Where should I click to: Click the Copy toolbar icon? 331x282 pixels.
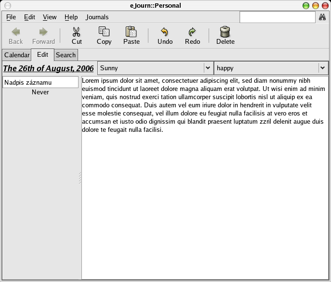(104, 32)
